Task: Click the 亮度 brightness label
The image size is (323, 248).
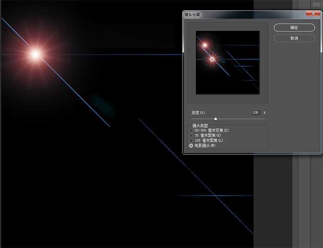Action: point(198,113)
